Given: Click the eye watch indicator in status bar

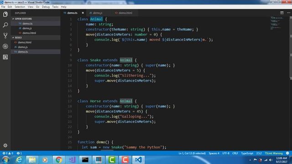Looking at the screenshot, I should [x=19, y=153].
